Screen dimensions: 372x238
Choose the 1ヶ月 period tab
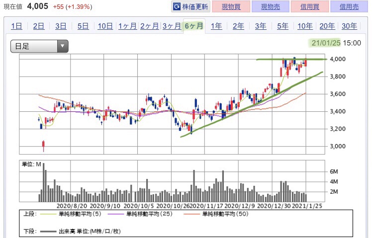coord(127,26)
